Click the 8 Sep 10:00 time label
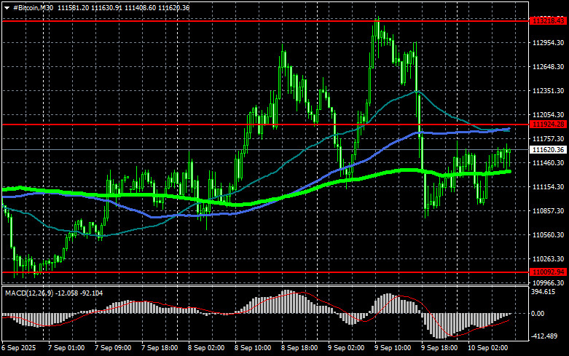Viewport: 569px width, 356px height. coord(253,348)
